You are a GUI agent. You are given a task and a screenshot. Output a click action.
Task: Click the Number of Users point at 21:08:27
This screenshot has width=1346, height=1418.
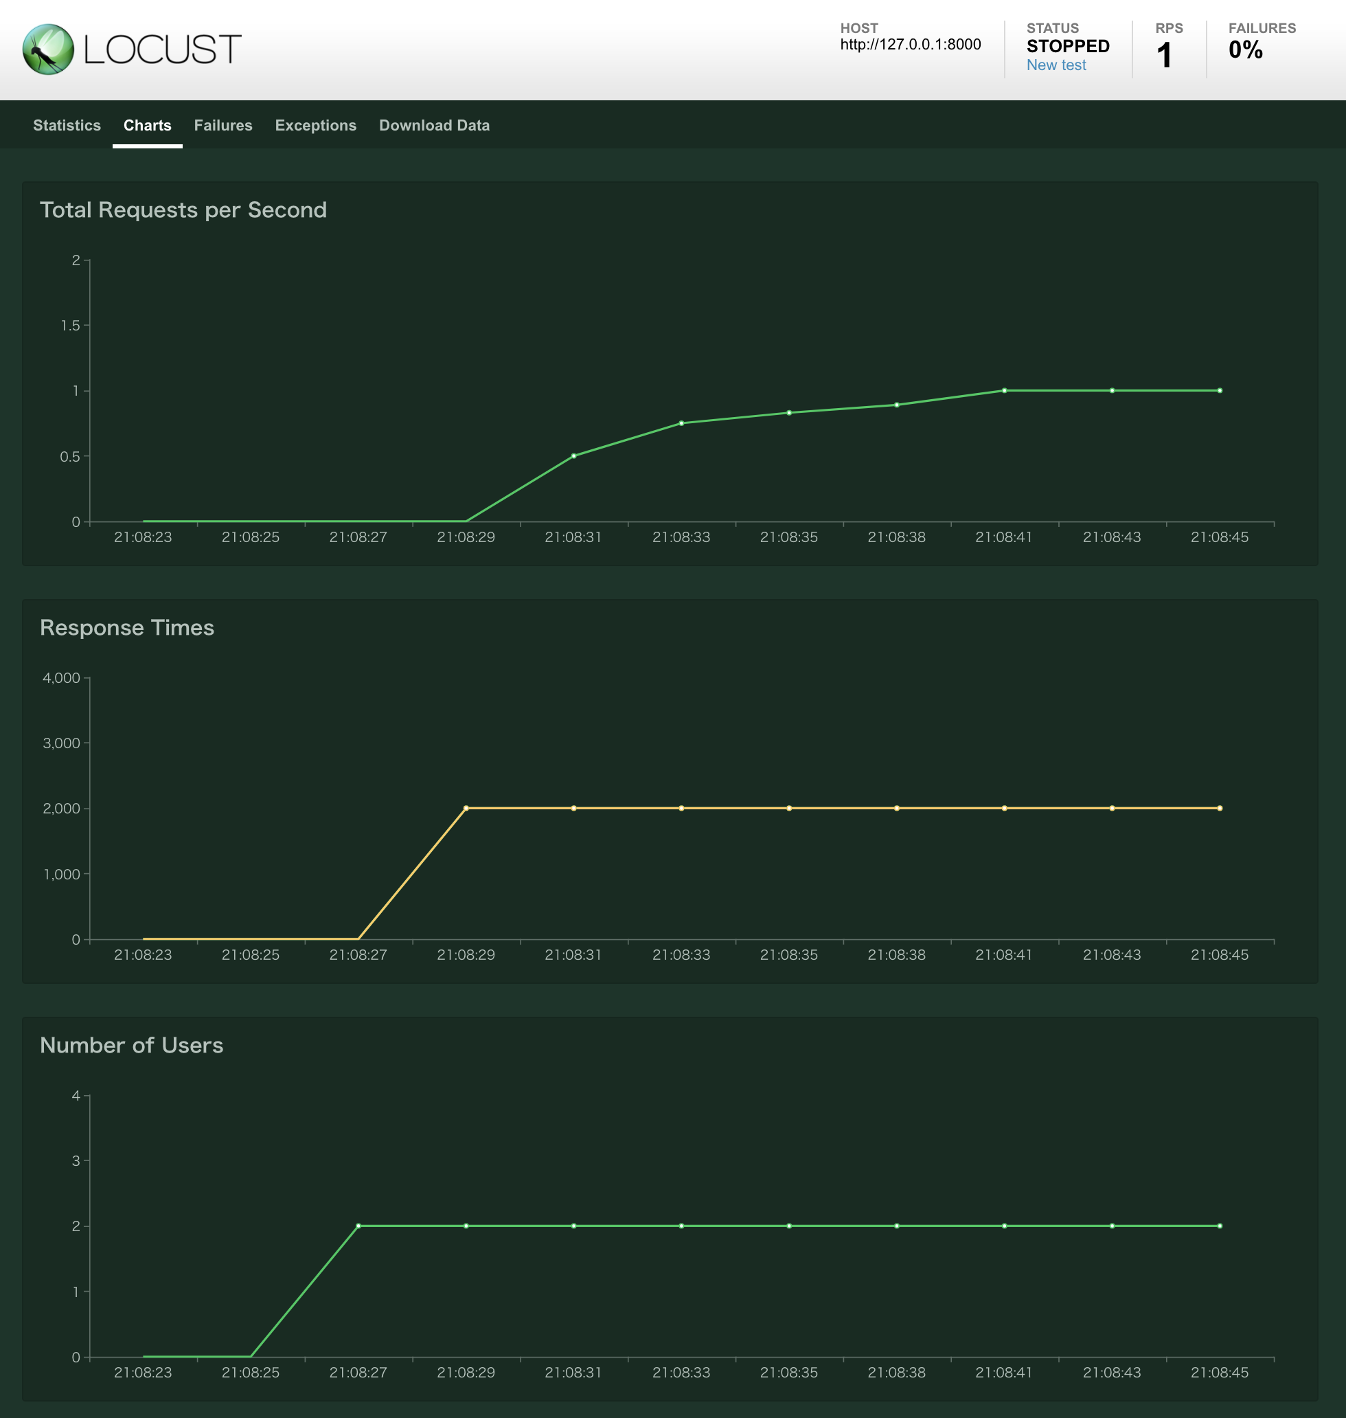[x=358, y=1226]
